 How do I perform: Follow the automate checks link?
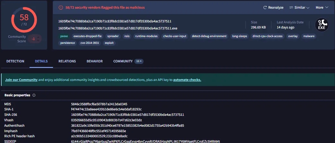187,80
